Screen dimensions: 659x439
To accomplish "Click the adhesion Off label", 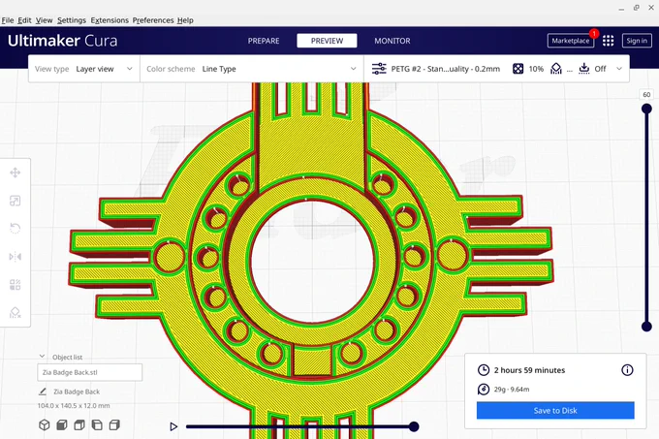I will [600, 69].
